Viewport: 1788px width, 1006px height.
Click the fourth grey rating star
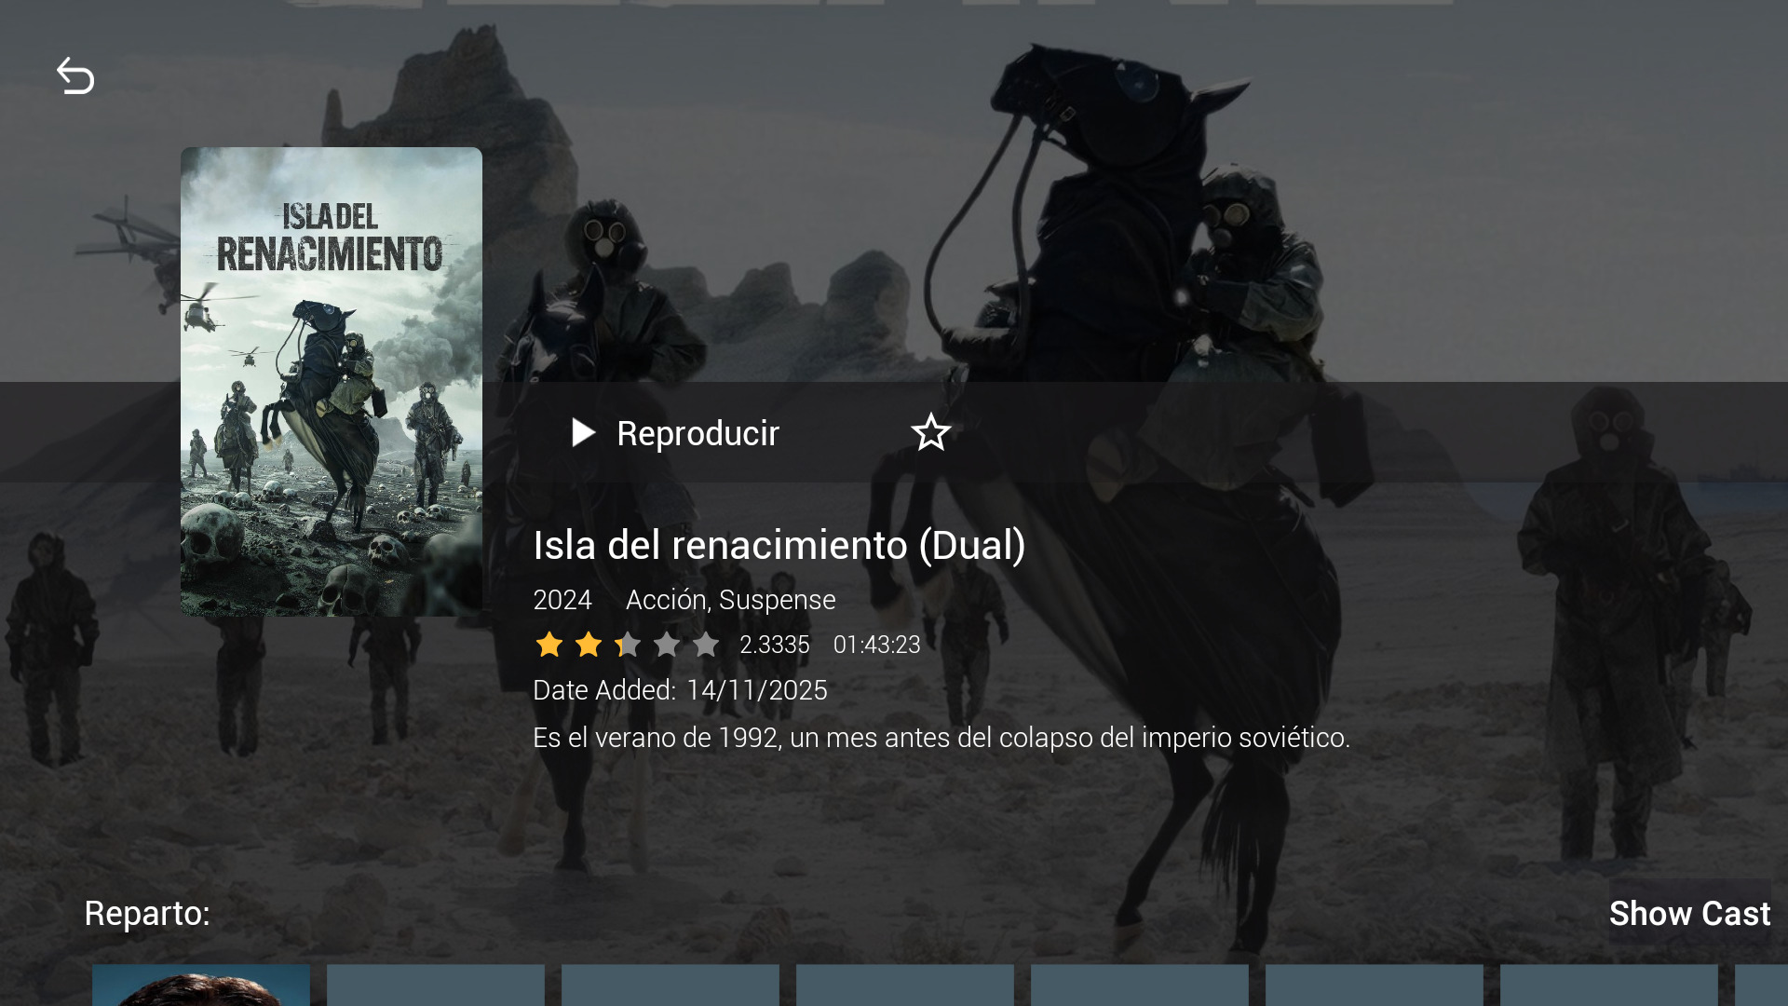[667, 644]
